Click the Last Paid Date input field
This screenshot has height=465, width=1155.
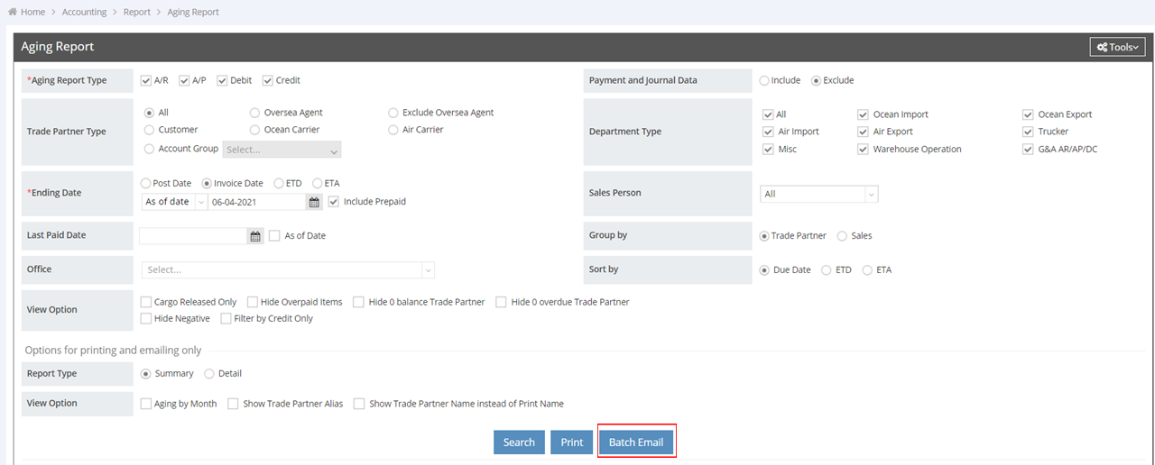(x=193, y=236)
